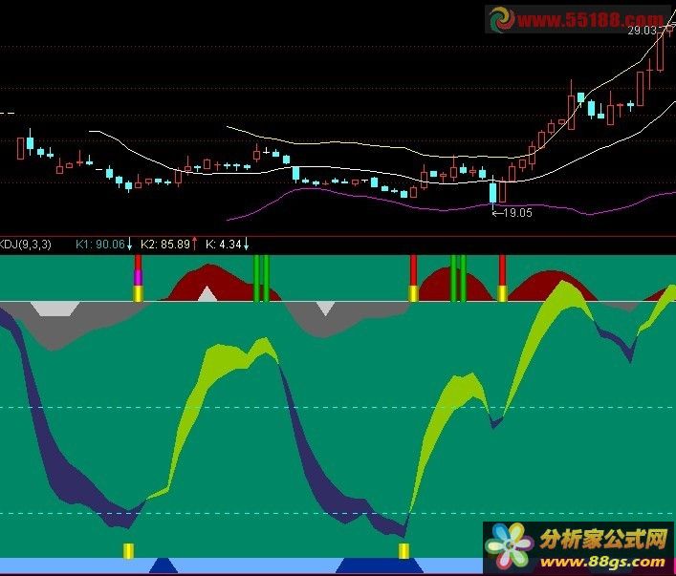Click the second yellow buy marker at the indicator bottom
Screen dimensions: 676x576
point(403,551)
